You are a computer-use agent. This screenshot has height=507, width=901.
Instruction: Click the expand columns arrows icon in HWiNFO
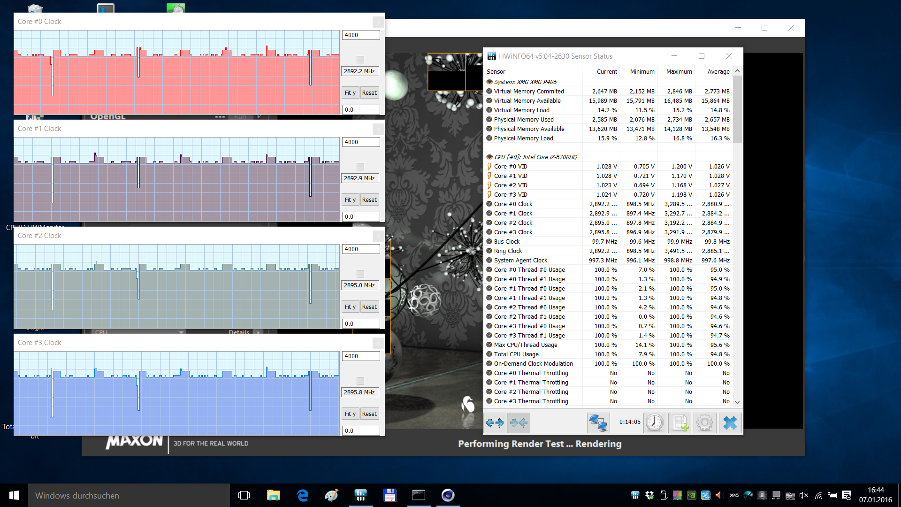pyautogui.click(x=495, y=423)
